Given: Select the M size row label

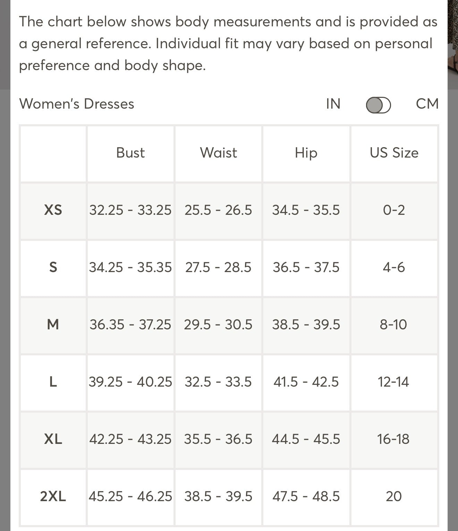Looking at the screenshot, I should (x=53, y=325).
